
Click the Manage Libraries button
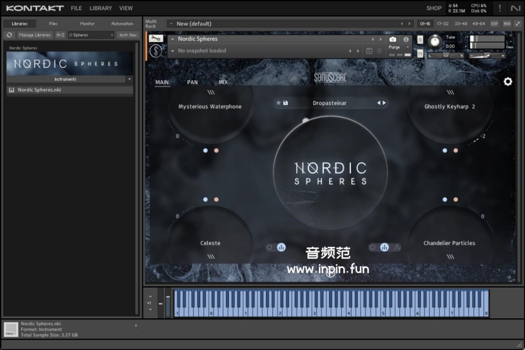pos(35,35)
